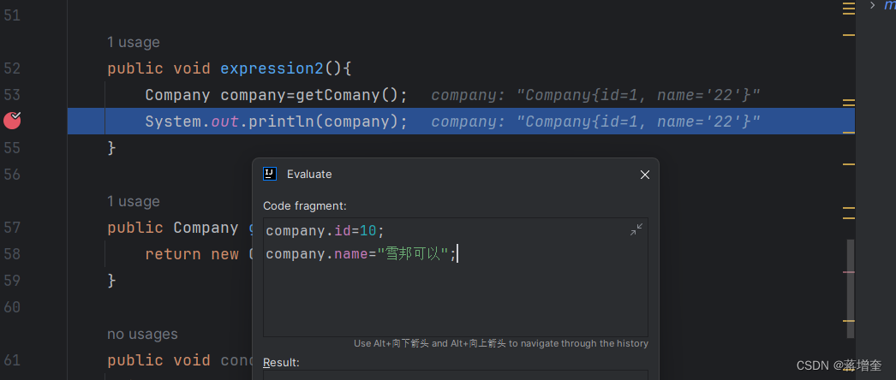896x380 pixels.
Task: Click the 'public Company' declaration on line 57
Action: click(x=172, y=228)
